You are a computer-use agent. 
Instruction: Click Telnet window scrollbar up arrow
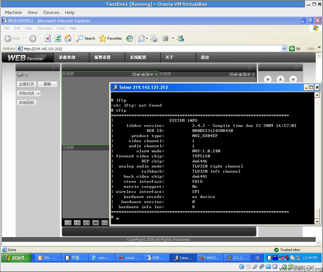coord(317,95)
